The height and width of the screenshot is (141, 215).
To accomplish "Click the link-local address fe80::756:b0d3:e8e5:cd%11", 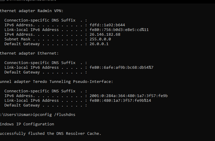I will tap(119, 29).
